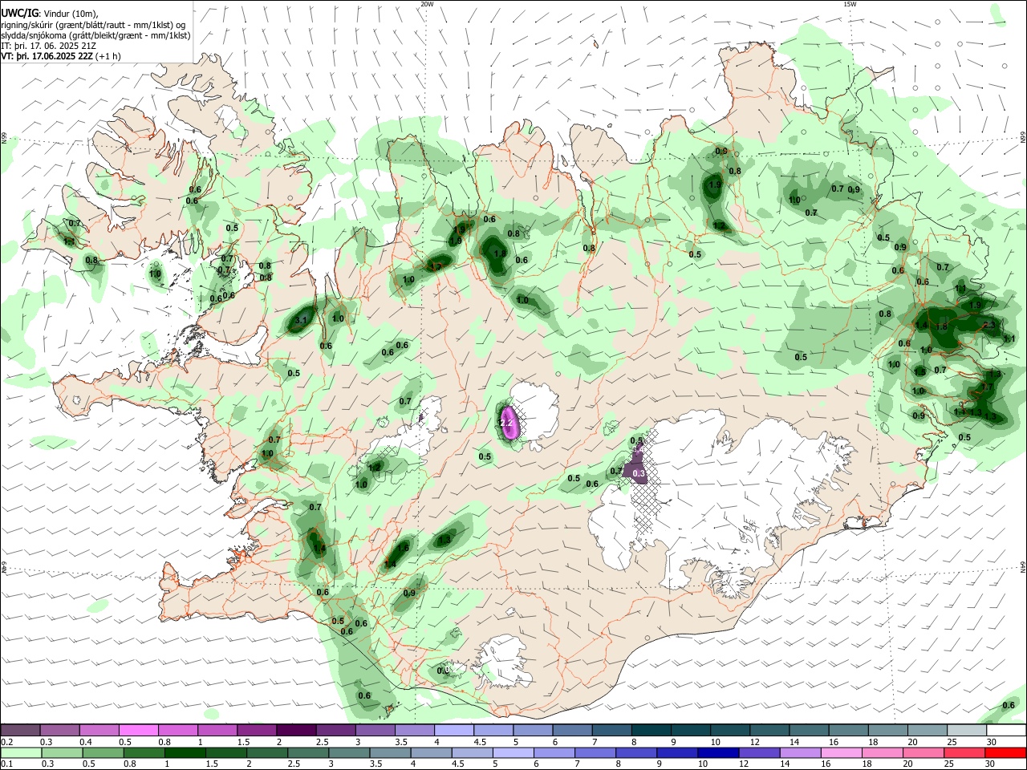Click the '15W' longitude label at top
This screenshot has width=1027, height=770.
850,4
